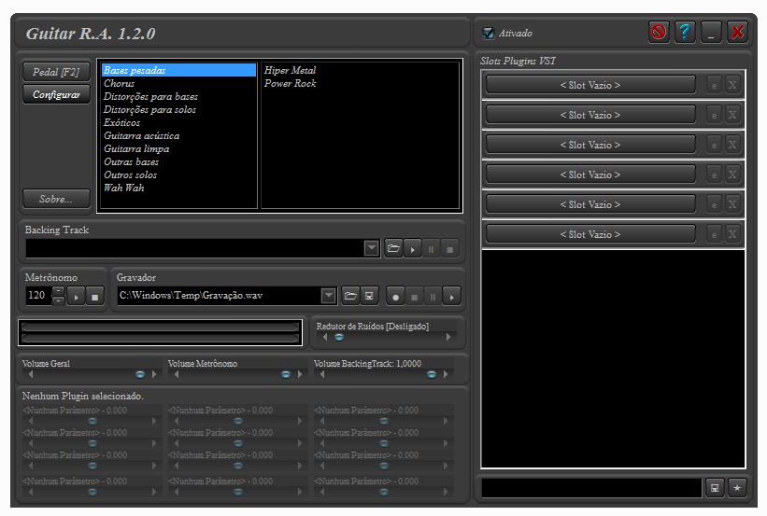Toggle the Ativado checkbox
This screenshot has height=516, width=767.
(x=489, y=33)
